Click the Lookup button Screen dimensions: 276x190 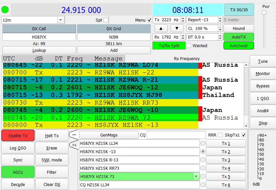(39, 50)
